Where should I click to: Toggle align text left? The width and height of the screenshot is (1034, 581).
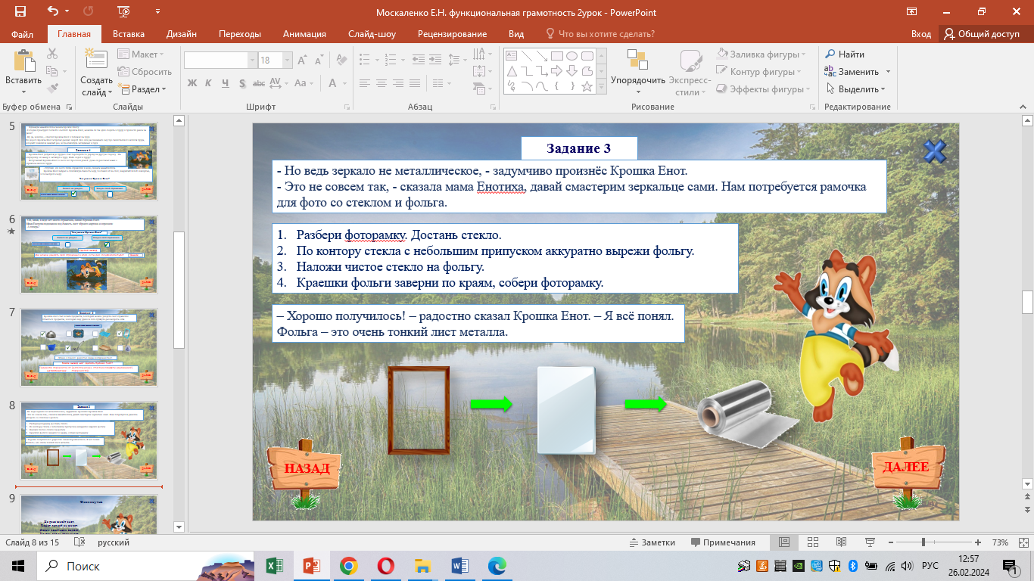tap(365, 83)
